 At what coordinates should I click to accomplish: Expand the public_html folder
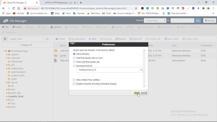(x=7, y=96)
